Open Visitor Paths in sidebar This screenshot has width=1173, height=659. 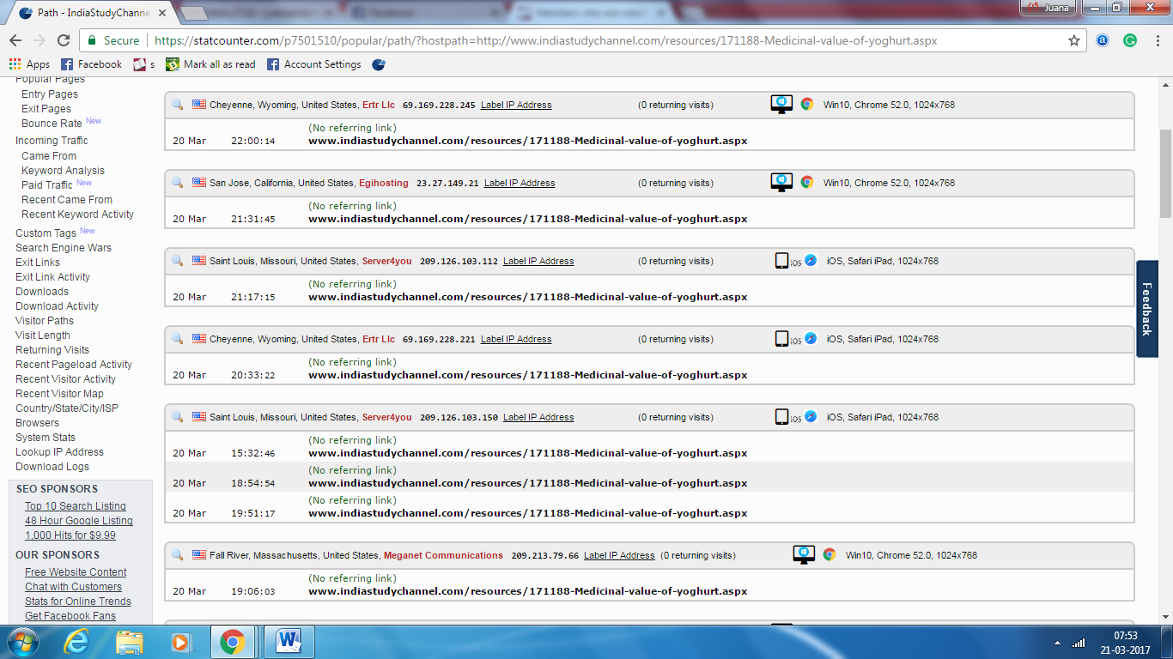[x=45, y=321]
